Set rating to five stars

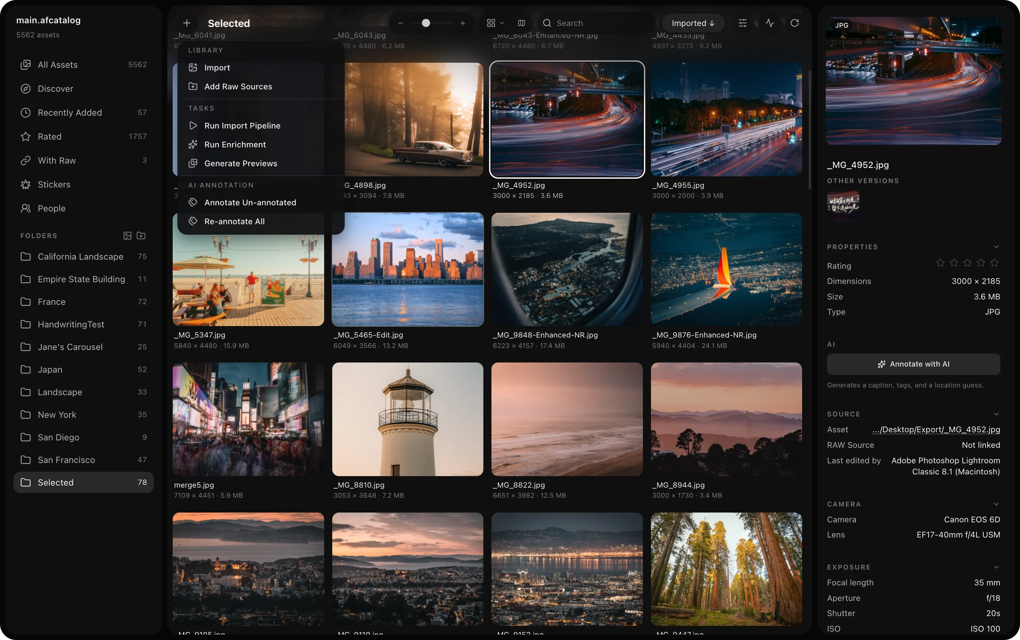coord(995,263)
